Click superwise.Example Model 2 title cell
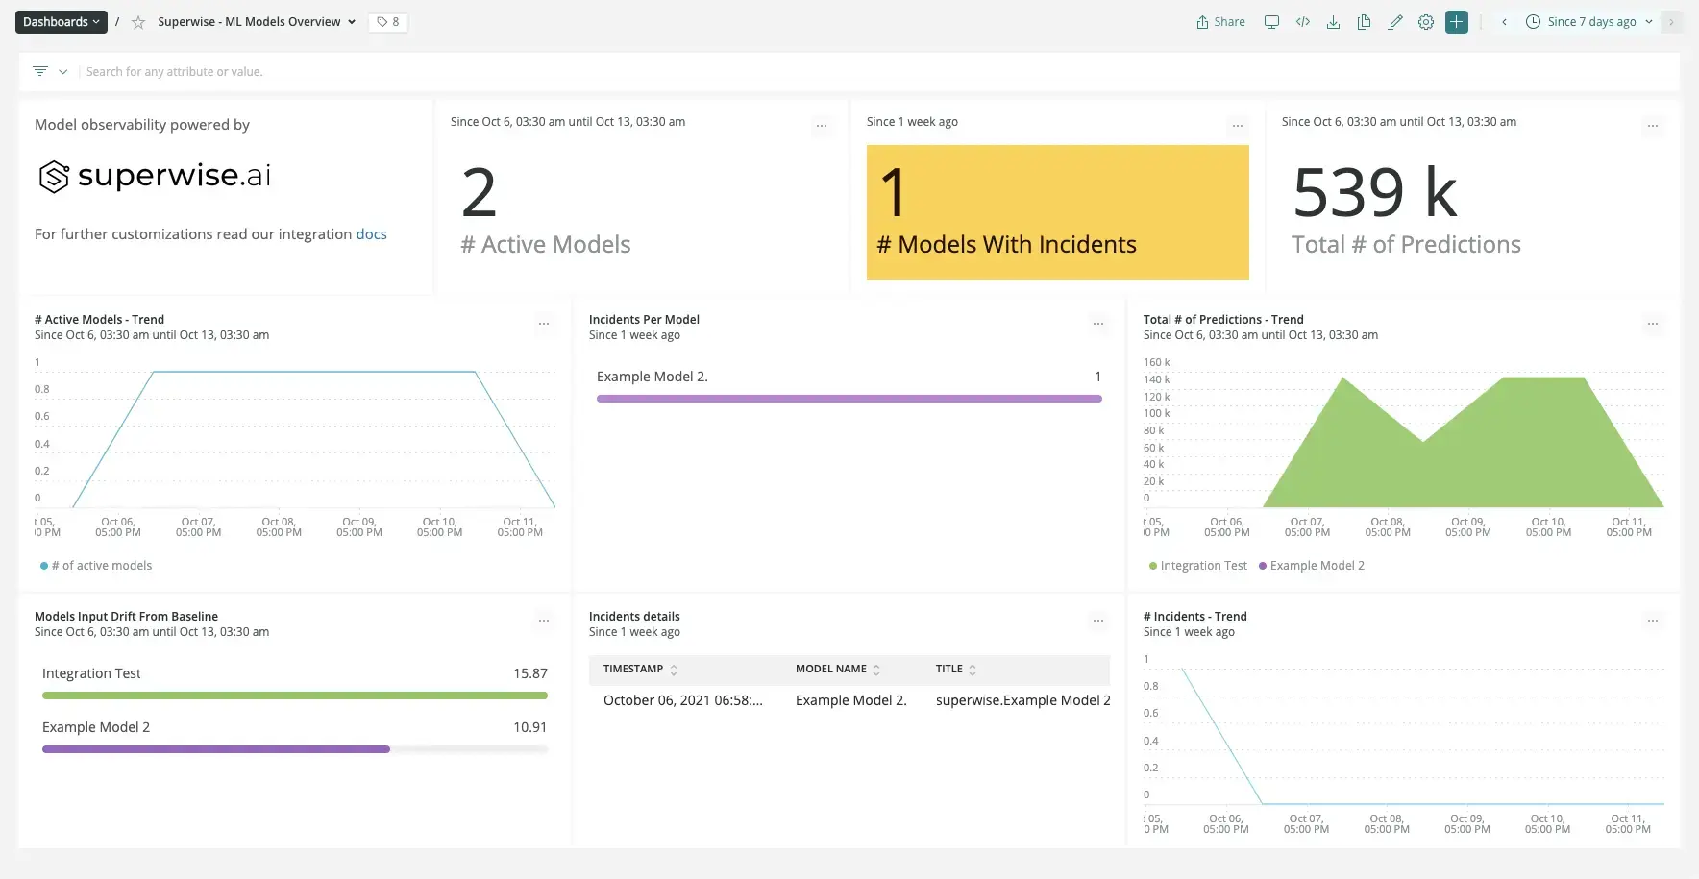Image resolution: width=1699 pixels, height=879 pixels. coord(1022,701)
